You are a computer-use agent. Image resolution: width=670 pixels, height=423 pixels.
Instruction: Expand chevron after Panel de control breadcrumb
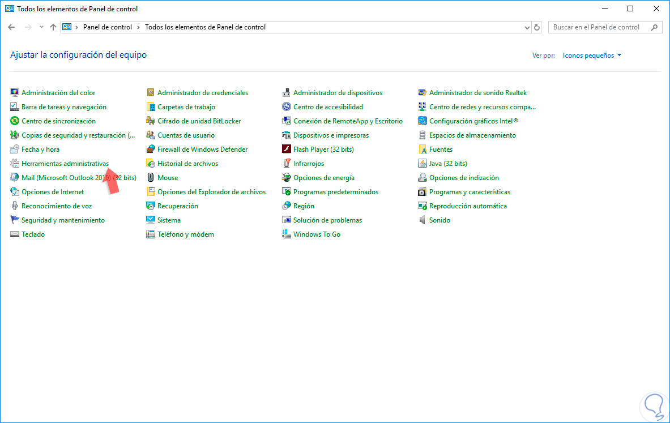coord(138,27)
